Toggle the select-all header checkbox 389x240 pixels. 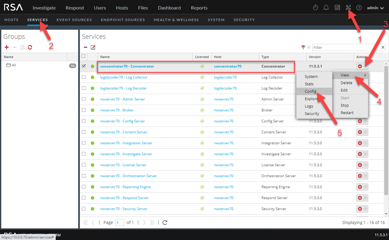83,56
